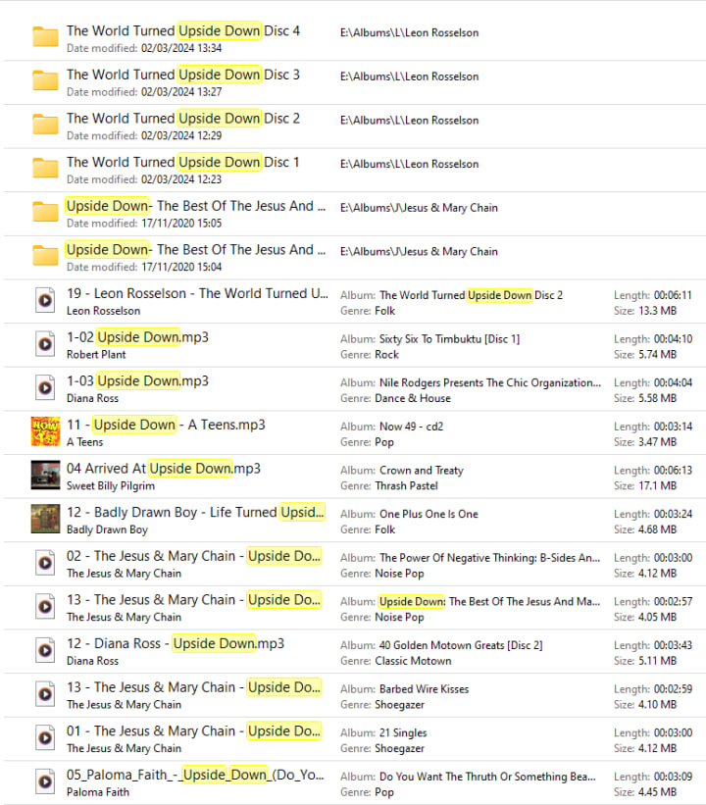
Task: Select 12 - Badly Drawn Boy file name
Action: (x=196, y=513)
